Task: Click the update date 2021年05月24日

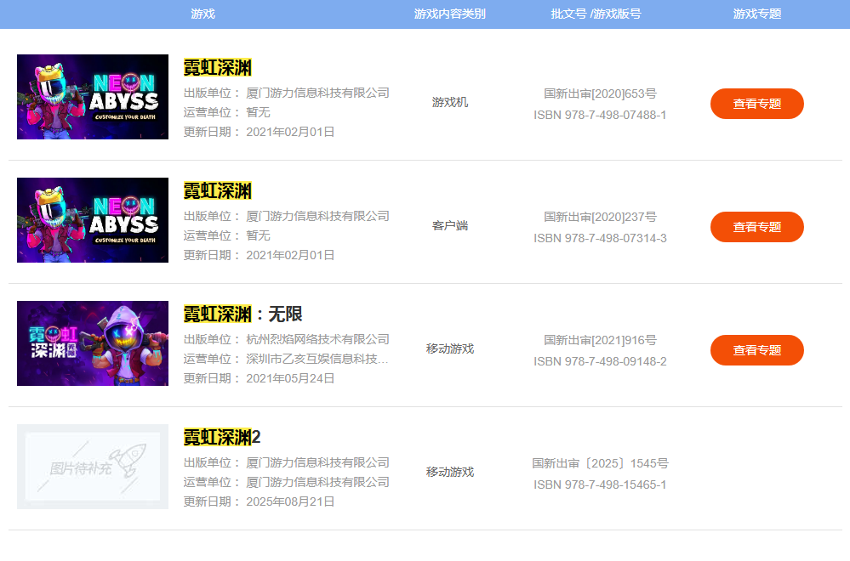Action: (x=290, y=378)
